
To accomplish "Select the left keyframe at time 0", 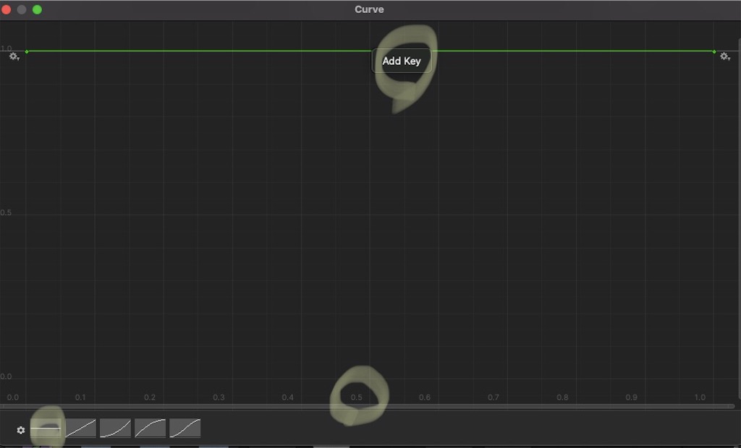I will (x=27, y=51).
